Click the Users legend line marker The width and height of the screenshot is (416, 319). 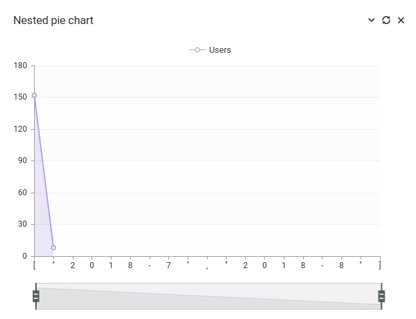coord(197,50)
